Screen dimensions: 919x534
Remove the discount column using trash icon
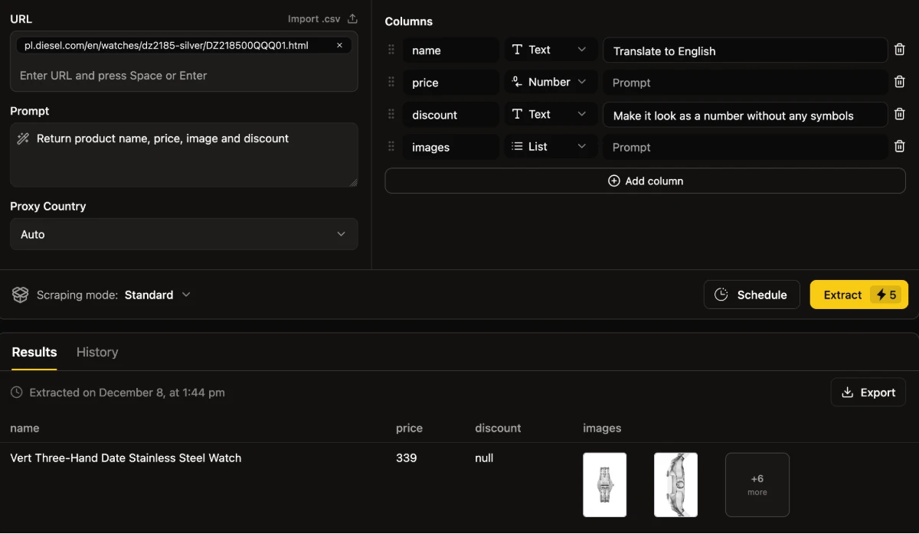(900, 115)
